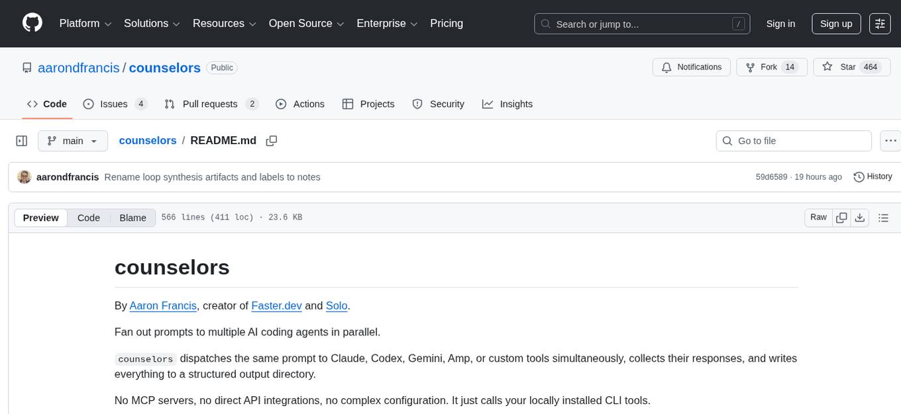Switch to Code view toggle
The height and width of the screenshot is (414, 901).
[89, 218]
